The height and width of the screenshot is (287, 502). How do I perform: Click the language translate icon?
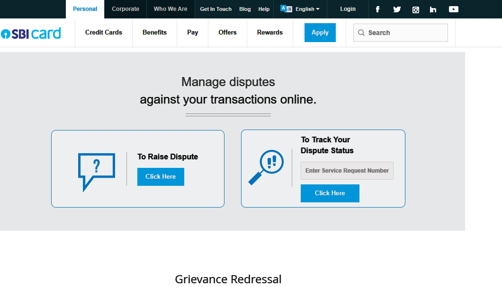[x=286, y=9]
